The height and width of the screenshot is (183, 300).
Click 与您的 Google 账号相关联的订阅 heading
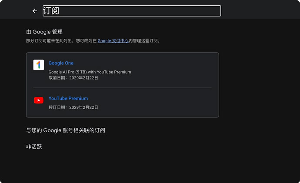65,130
